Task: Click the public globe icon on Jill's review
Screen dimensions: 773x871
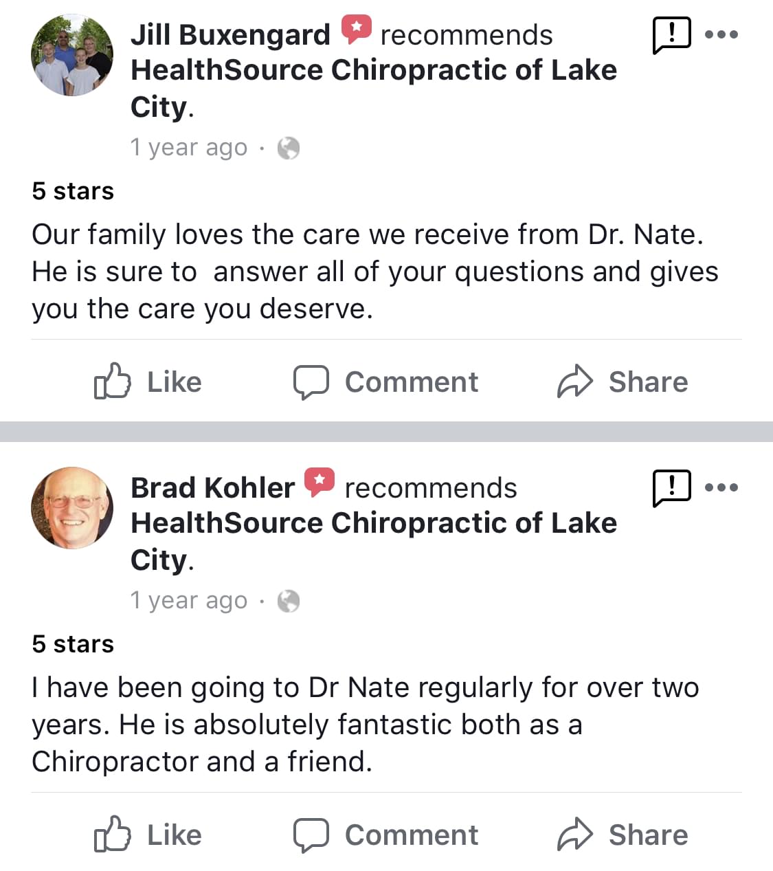Action: (289, 148)
